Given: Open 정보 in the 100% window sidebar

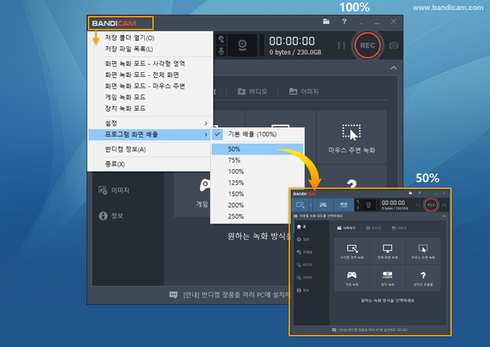Looking at the screenshot, I should coord(111,216).
